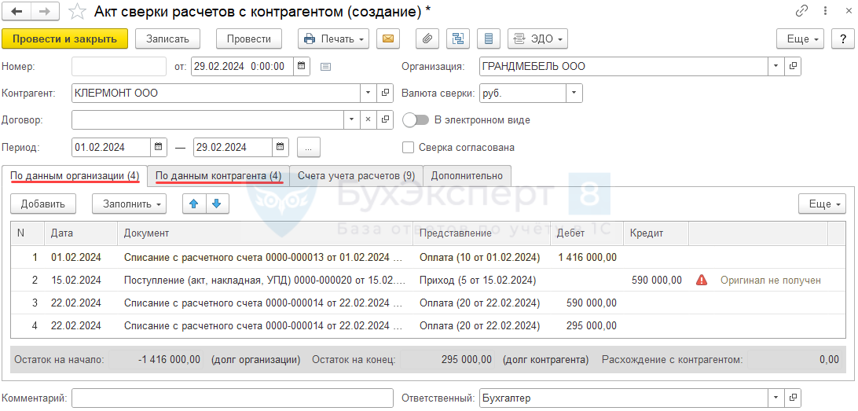This screenshot has width=858, height=411.
Task: Click Оплата (10 от 01.02.2024) cell
Action: [x=482, y=257]
